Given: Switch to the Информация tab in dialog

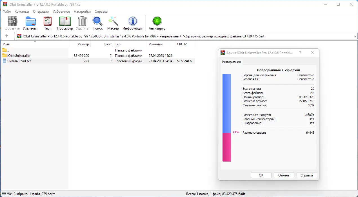Looking at the screenshot, I should tap(231, 62).
